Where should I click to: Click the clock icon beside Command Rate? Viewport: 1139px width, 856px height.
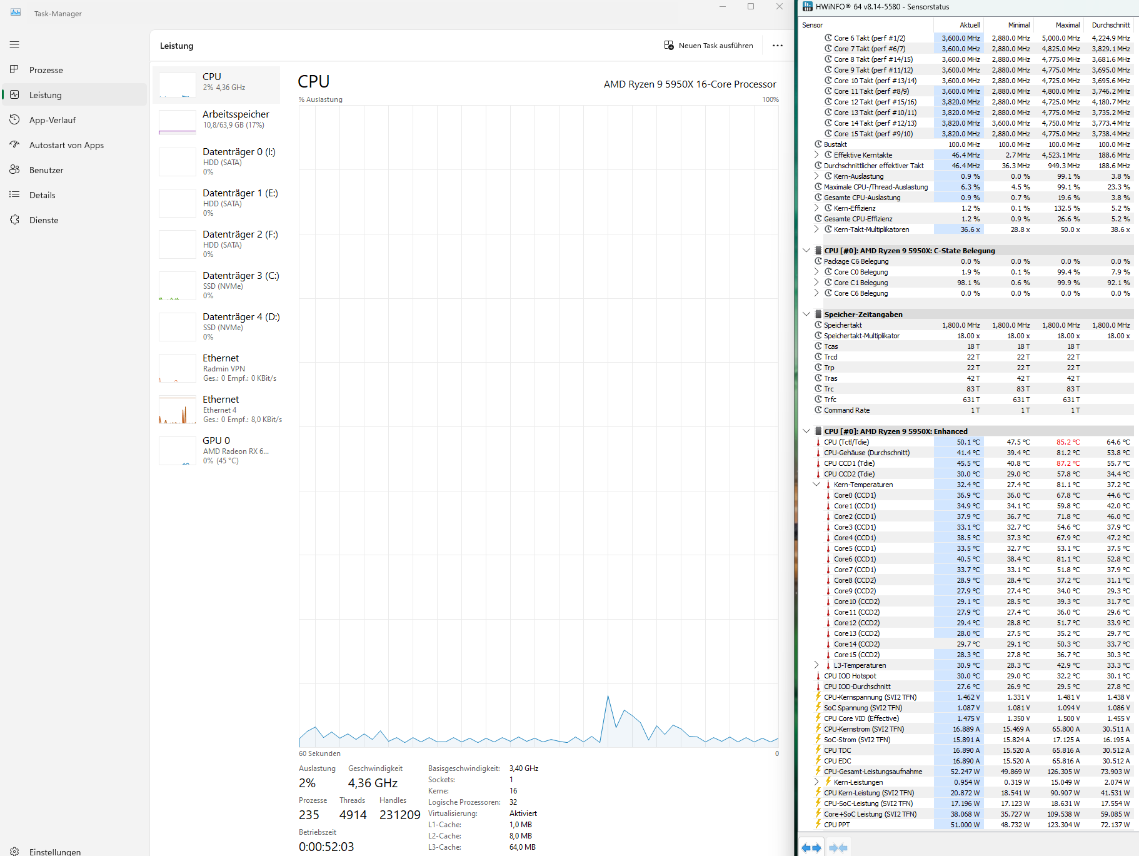coord(818,410)
